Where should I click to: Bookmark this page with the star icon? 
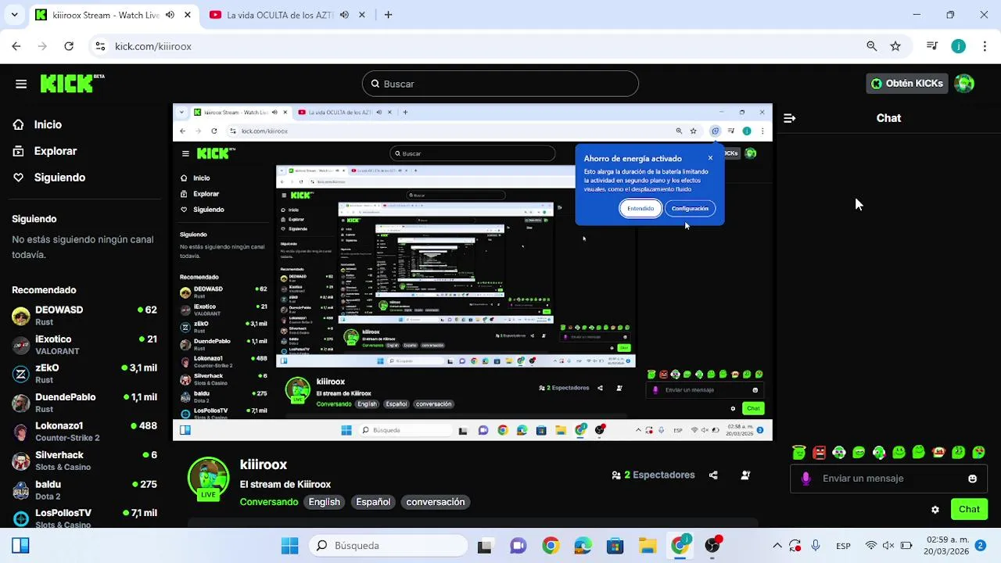(895, 46)
